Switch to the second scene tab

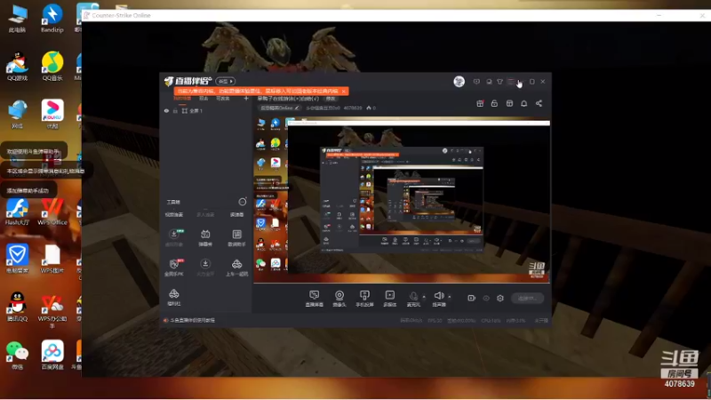tap(204, 99)
